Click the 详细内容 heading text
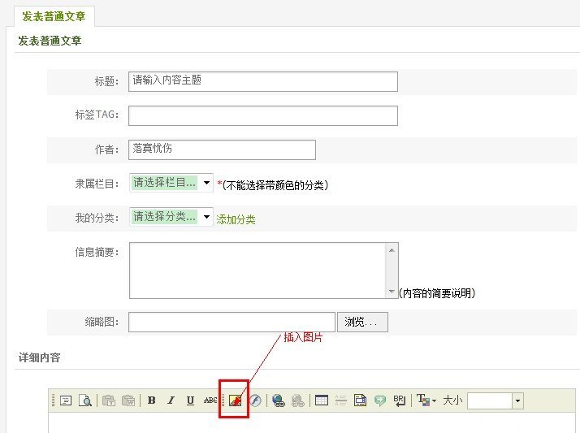Image resolution: width=580 pixels, height=433 pixels. 39,357
